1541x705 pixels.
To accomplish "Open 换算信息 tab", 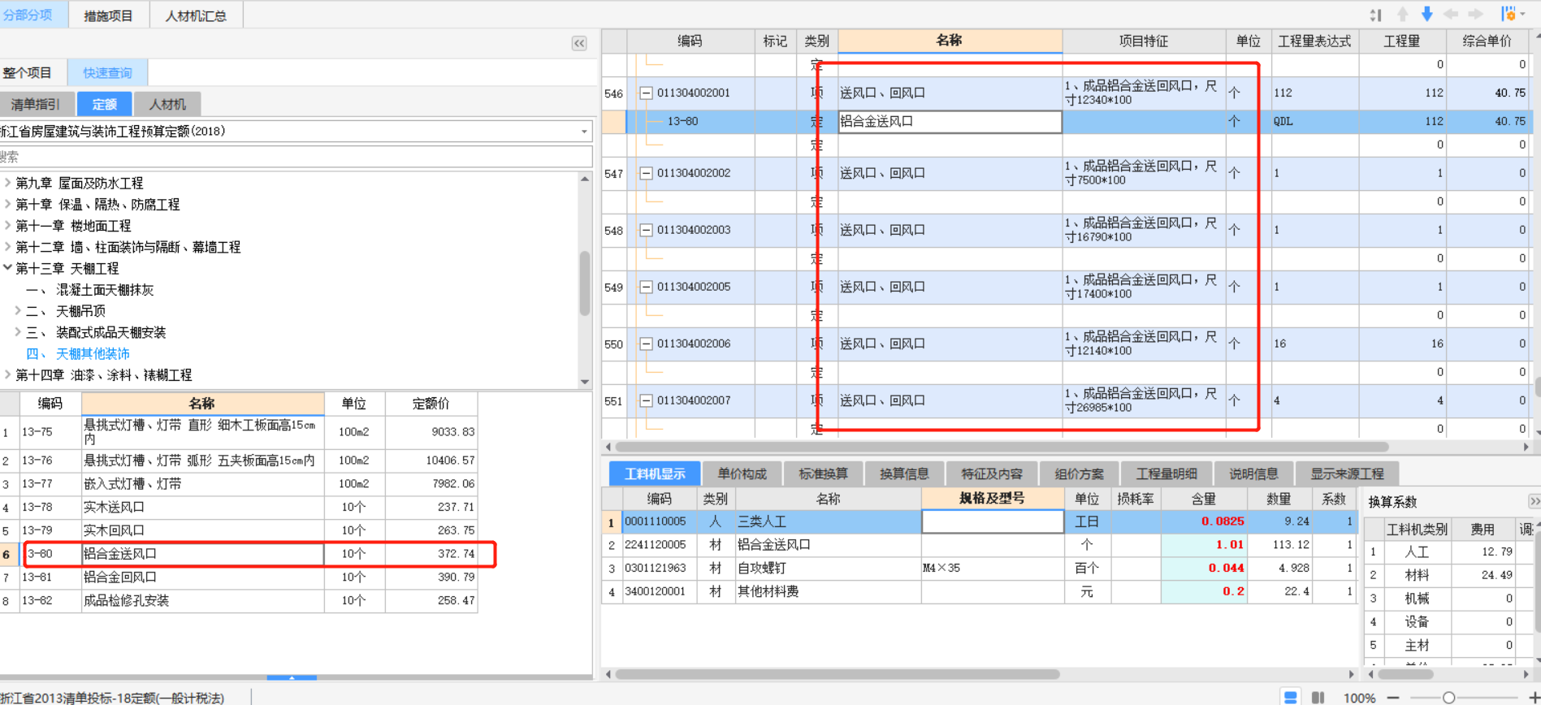I will [904, 474].
